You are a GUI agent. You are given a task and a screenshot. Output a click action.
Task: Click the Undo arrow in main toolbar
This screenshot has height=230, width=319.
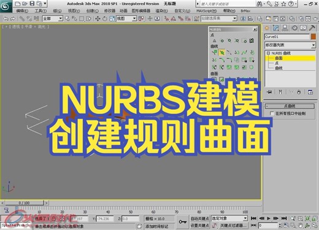coord(6,19)
